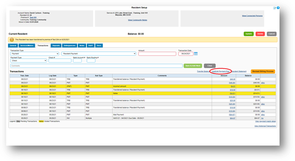Open the $4.01 amount in the incorrect amount row
Image resolution: width=295 pixels, height=161 pixels.
click(233, 86)
